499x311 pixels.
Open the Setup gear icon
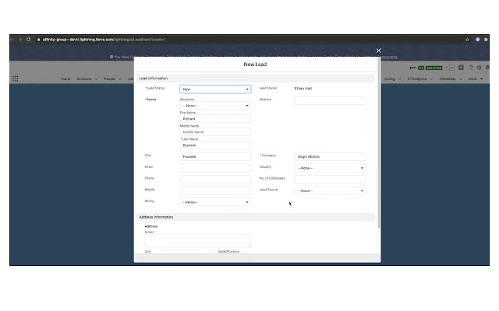479,68
